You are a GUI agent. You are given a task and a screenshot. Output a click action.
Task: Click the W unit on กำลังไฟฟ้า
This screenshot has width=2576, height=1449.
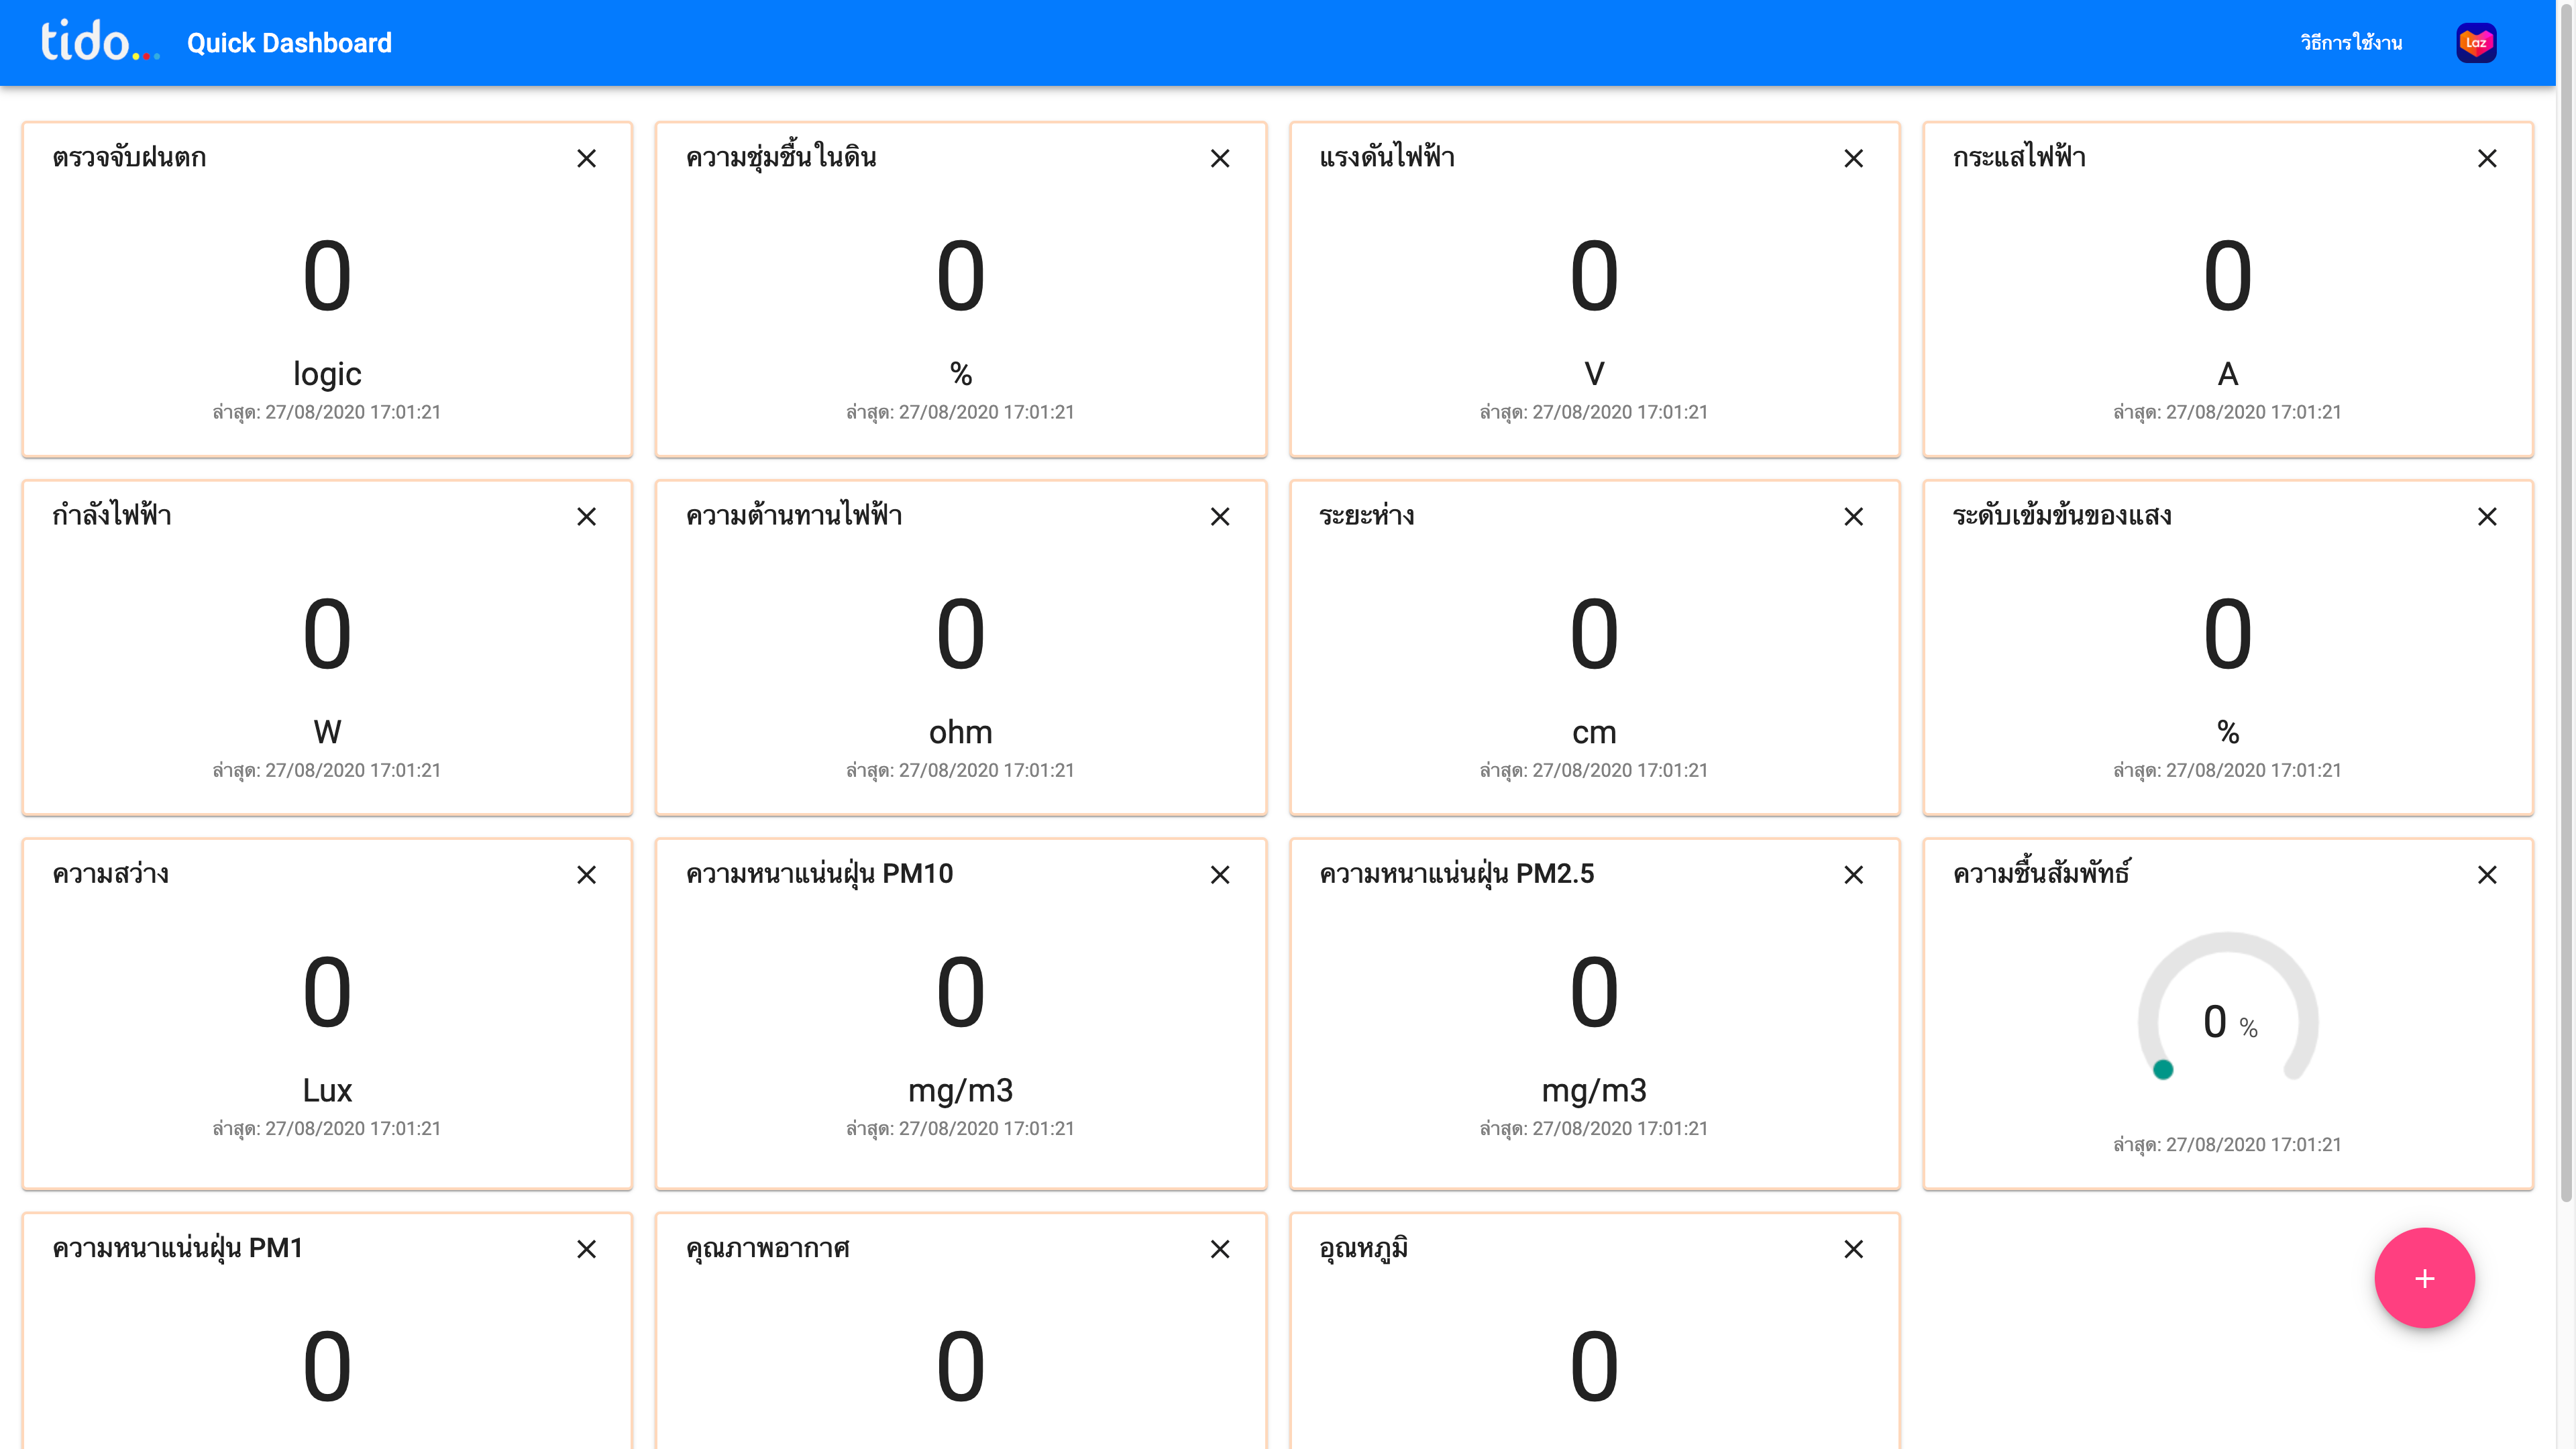(327, 732)
